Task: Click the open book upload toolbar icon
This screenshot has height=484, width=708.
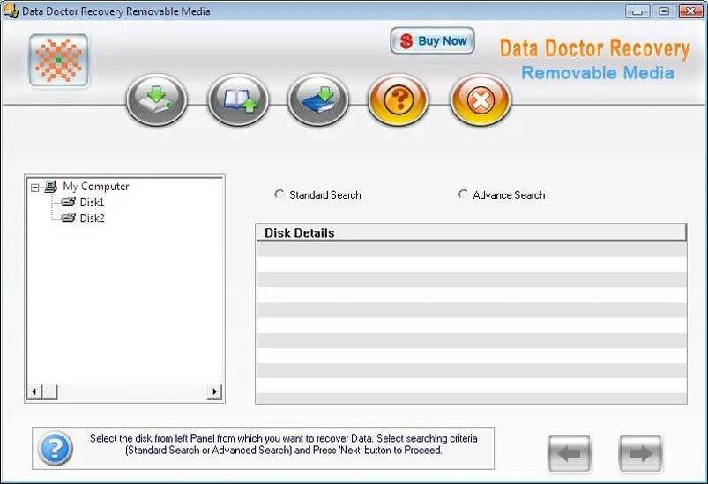Action: point(238,99)
